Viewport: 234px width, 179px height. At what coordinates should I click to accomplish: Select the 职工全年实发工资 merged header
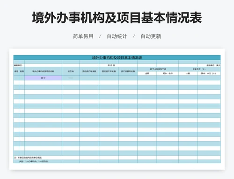158,69
